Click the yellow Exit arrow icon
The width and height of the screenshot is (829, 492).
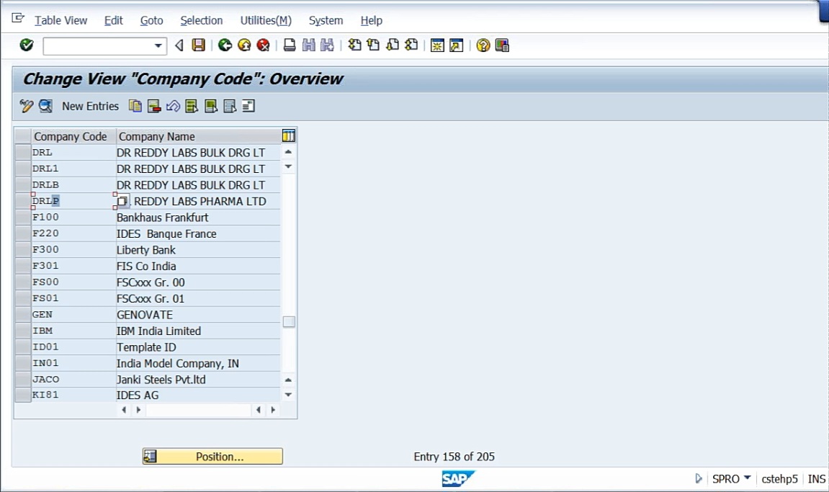pyautogui.click(x=244, y=45)
